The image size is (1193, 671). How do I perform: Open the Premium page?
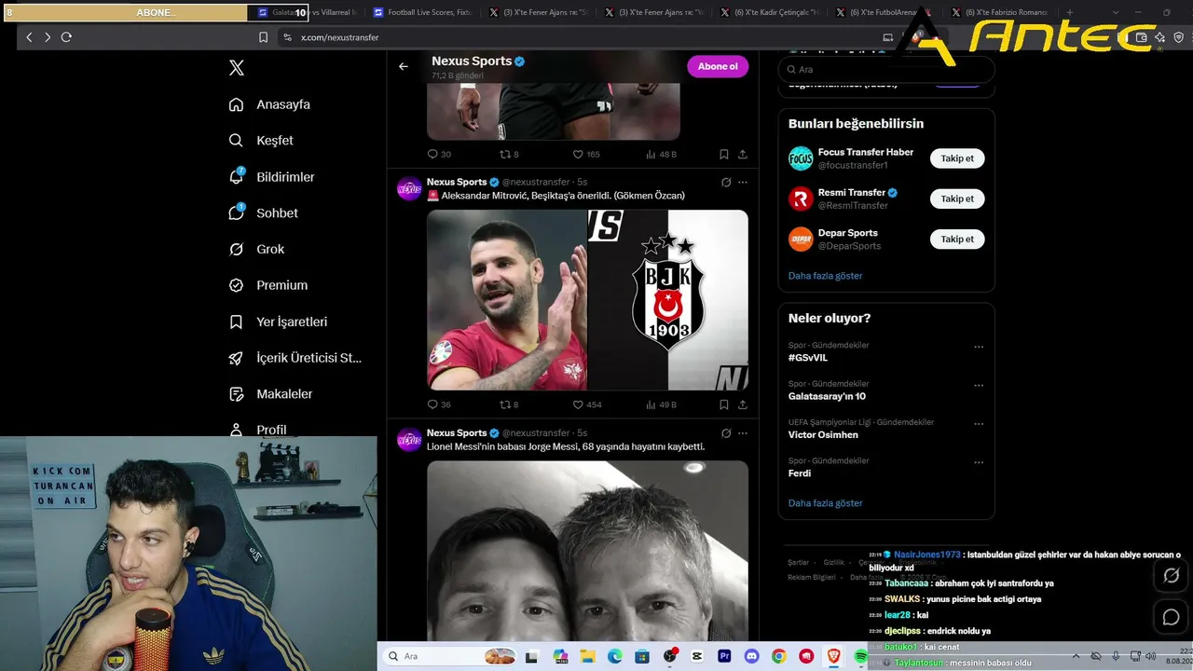click(x=267, y=285)
